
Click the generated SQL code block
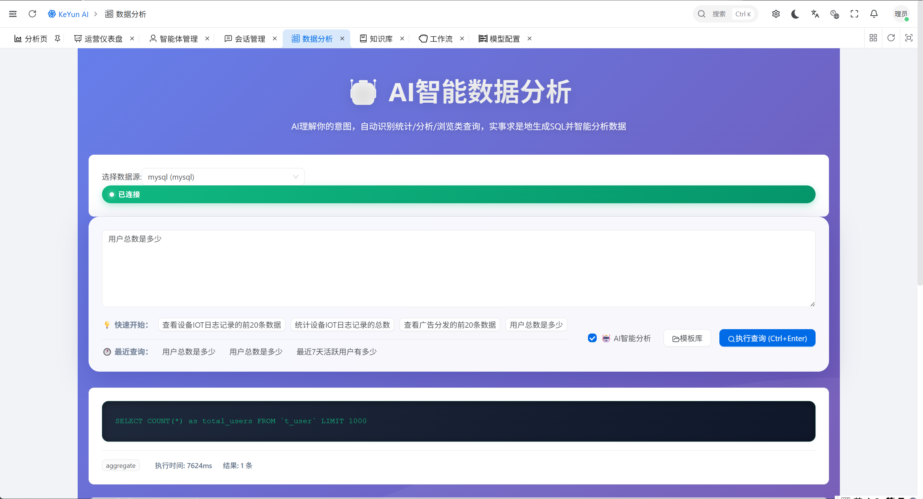click(x=458, y=421)
